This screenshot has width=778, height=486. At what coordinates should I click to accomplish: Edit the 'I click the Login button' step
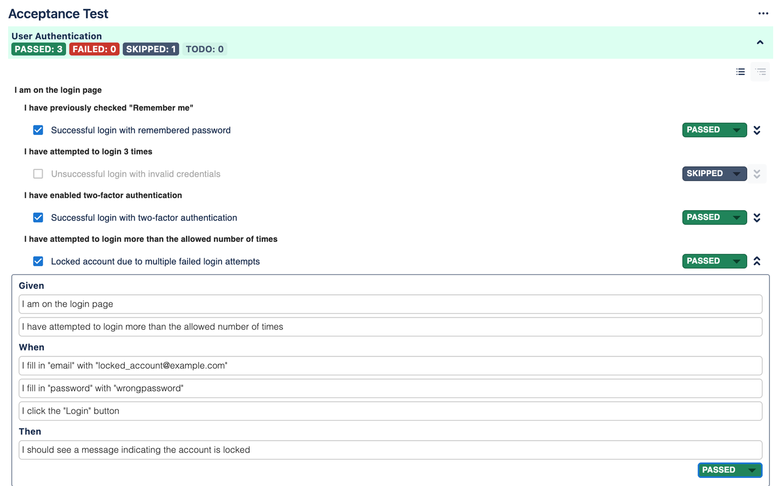pos(391,411)
